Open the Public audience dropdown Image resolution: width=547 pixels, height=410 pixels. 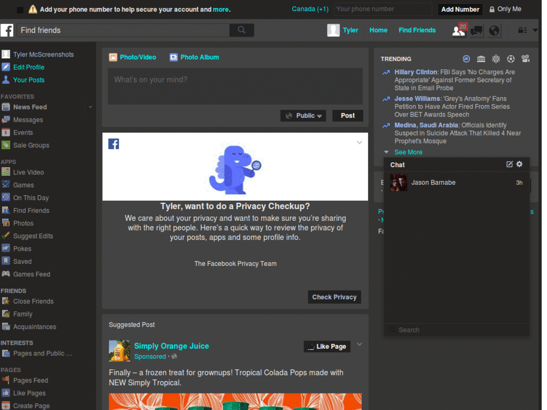pyautogui.click(x=303, y=116)
